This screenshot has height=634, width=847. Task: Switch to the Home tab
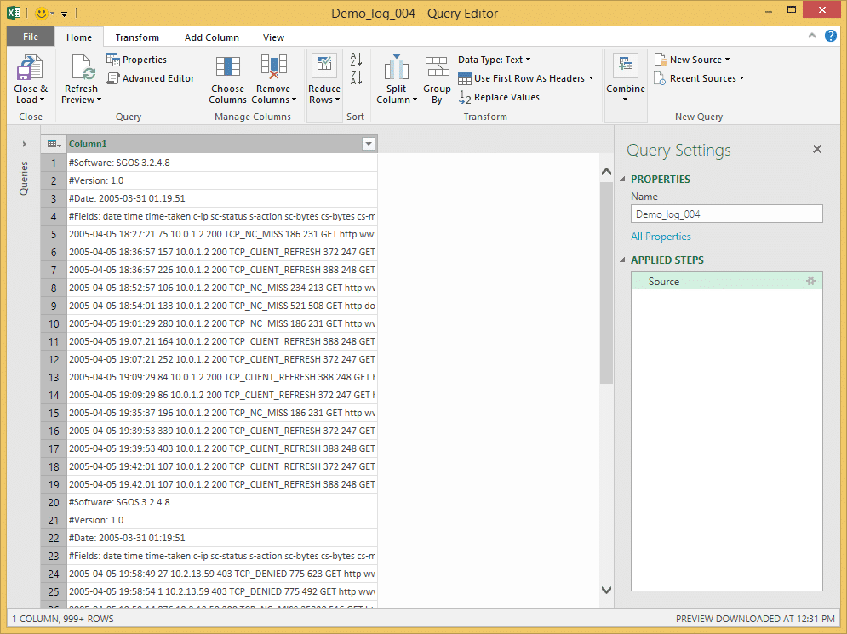(79, 37)
